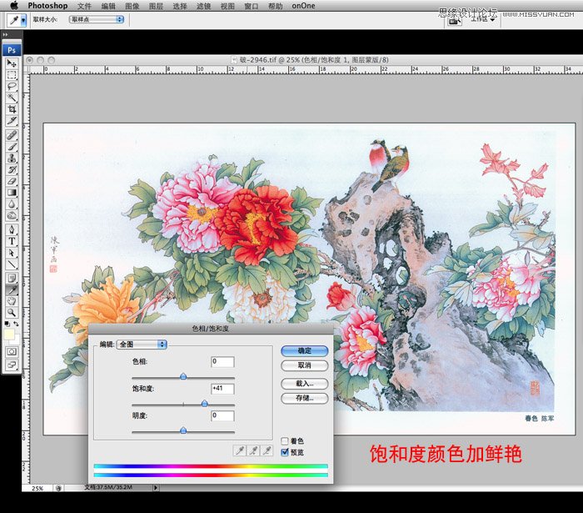Click the 取消 button
The image size is (583, 513).
[x=305, y=365]
